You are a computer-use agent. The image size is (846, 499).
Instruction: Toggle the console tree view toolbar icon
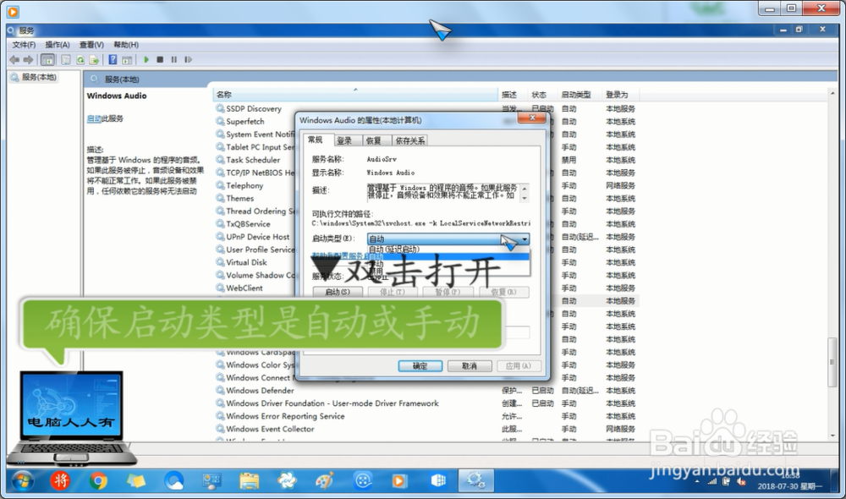click(x=47, y=59)
